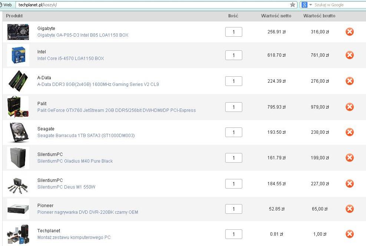Remove A-Data DDR3 8GB memory from cart
This screenshot has height=246, width=366.
[x=349, y=81]
